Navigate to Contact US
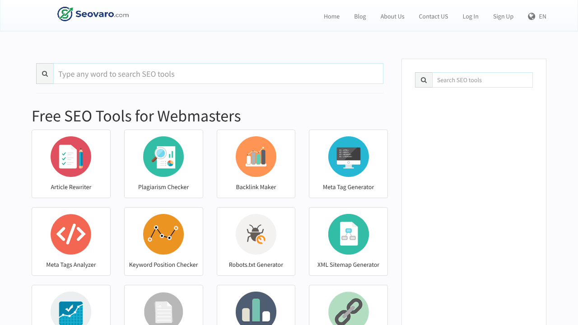Image resolution: width=578 pixels, height=325 pixels. [433, 16]
